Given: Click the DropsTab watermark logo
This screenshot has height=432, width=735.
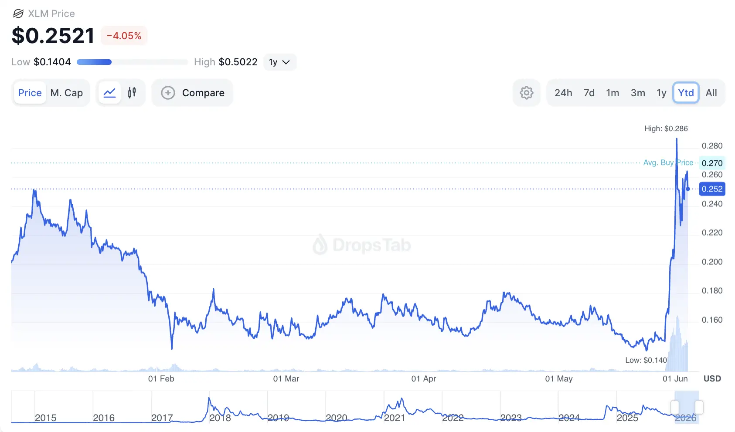Looking at the screenshot, I should tap(320, 245).
